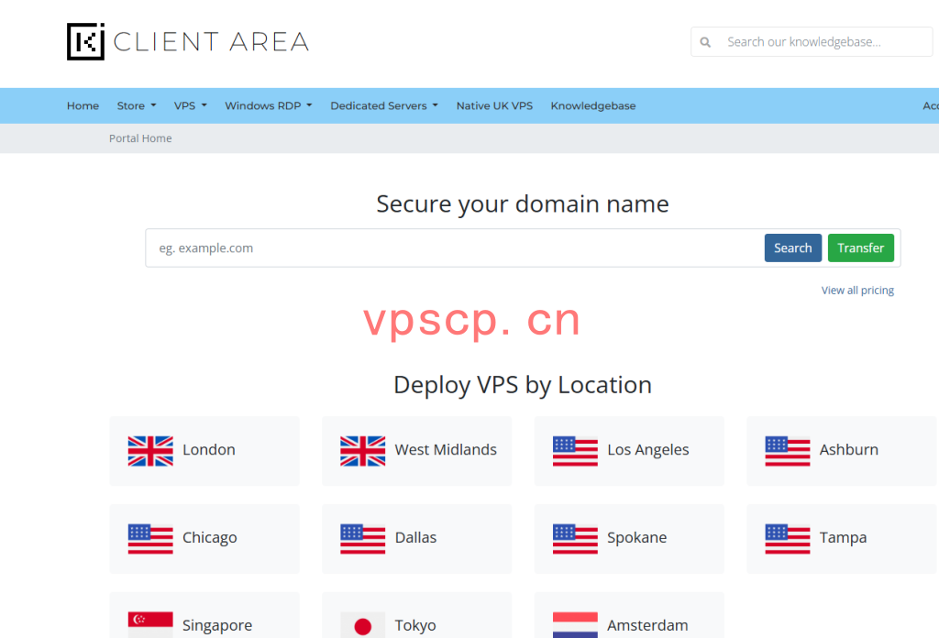Screen dimensions: 939x638
Task: Go to the Home menu item
Action: click(83, 106)
